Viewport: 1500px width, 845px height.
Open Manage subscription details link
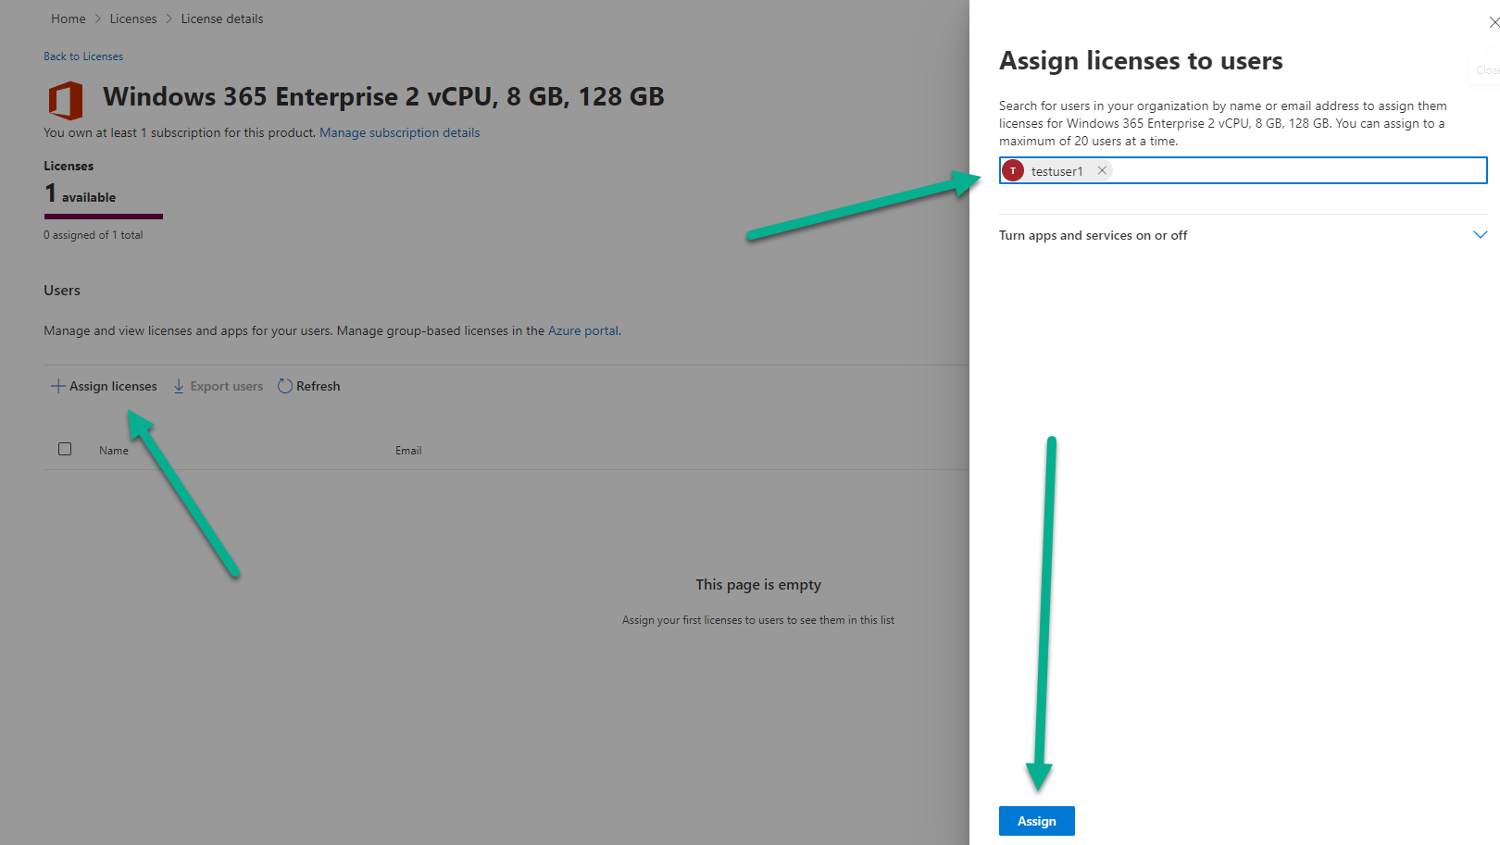tap(400, 132)
